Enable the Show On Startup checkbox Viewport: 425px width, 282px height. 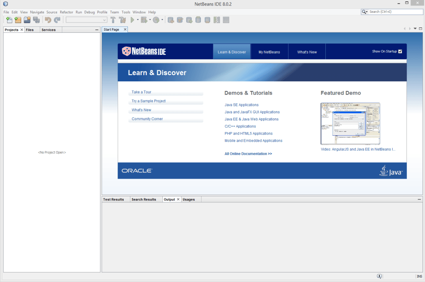point(400,51)
